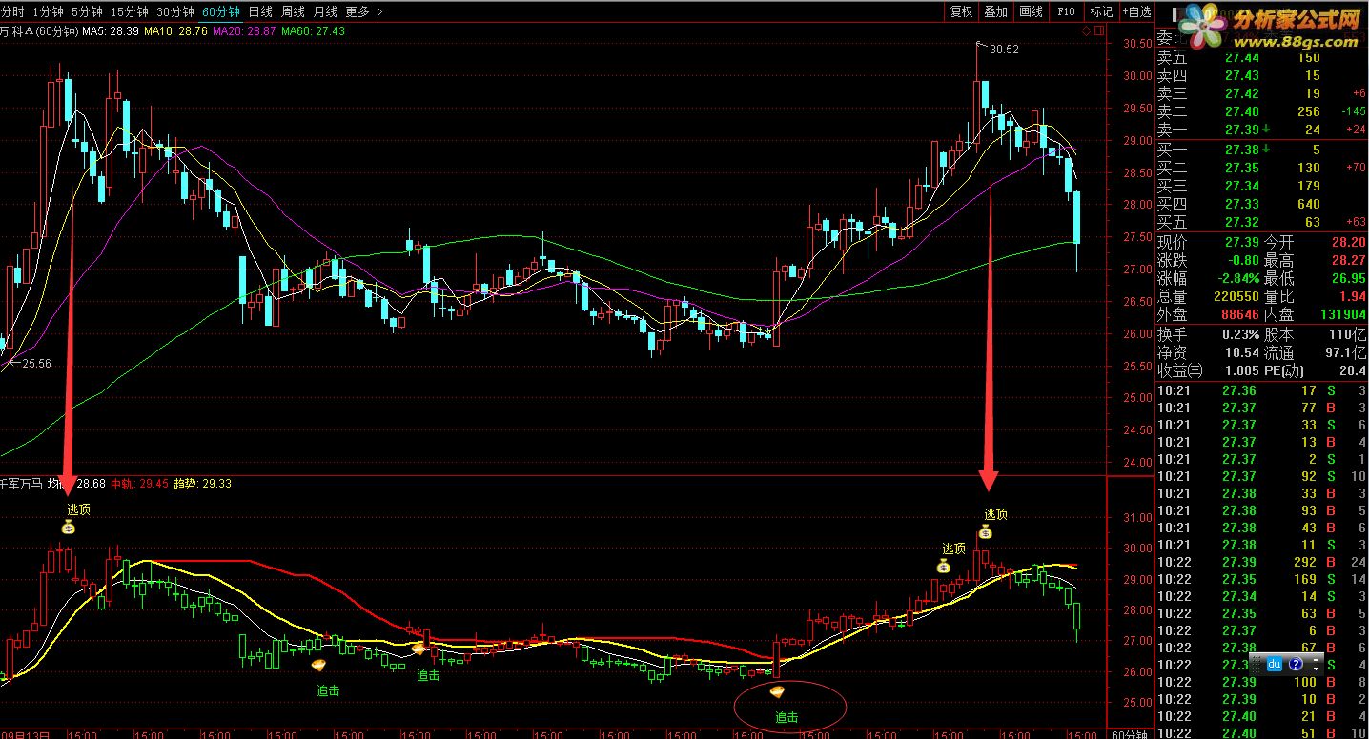Click the MA20: 28.87 indicator label
Screen dimensions: 1369x739
pos(244,31)
